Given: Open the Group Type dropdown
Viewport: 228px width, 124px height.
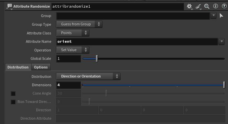Looking at the screenshot, I should pos(79,24).
